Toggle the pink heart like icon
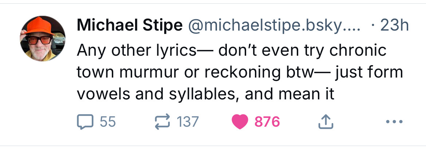Screen dimensions: 426x150 click(x=240, y=121)
